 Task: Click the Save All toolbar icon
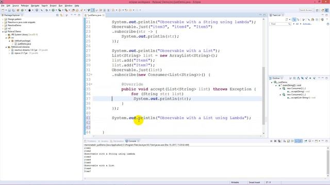[13, 10]
